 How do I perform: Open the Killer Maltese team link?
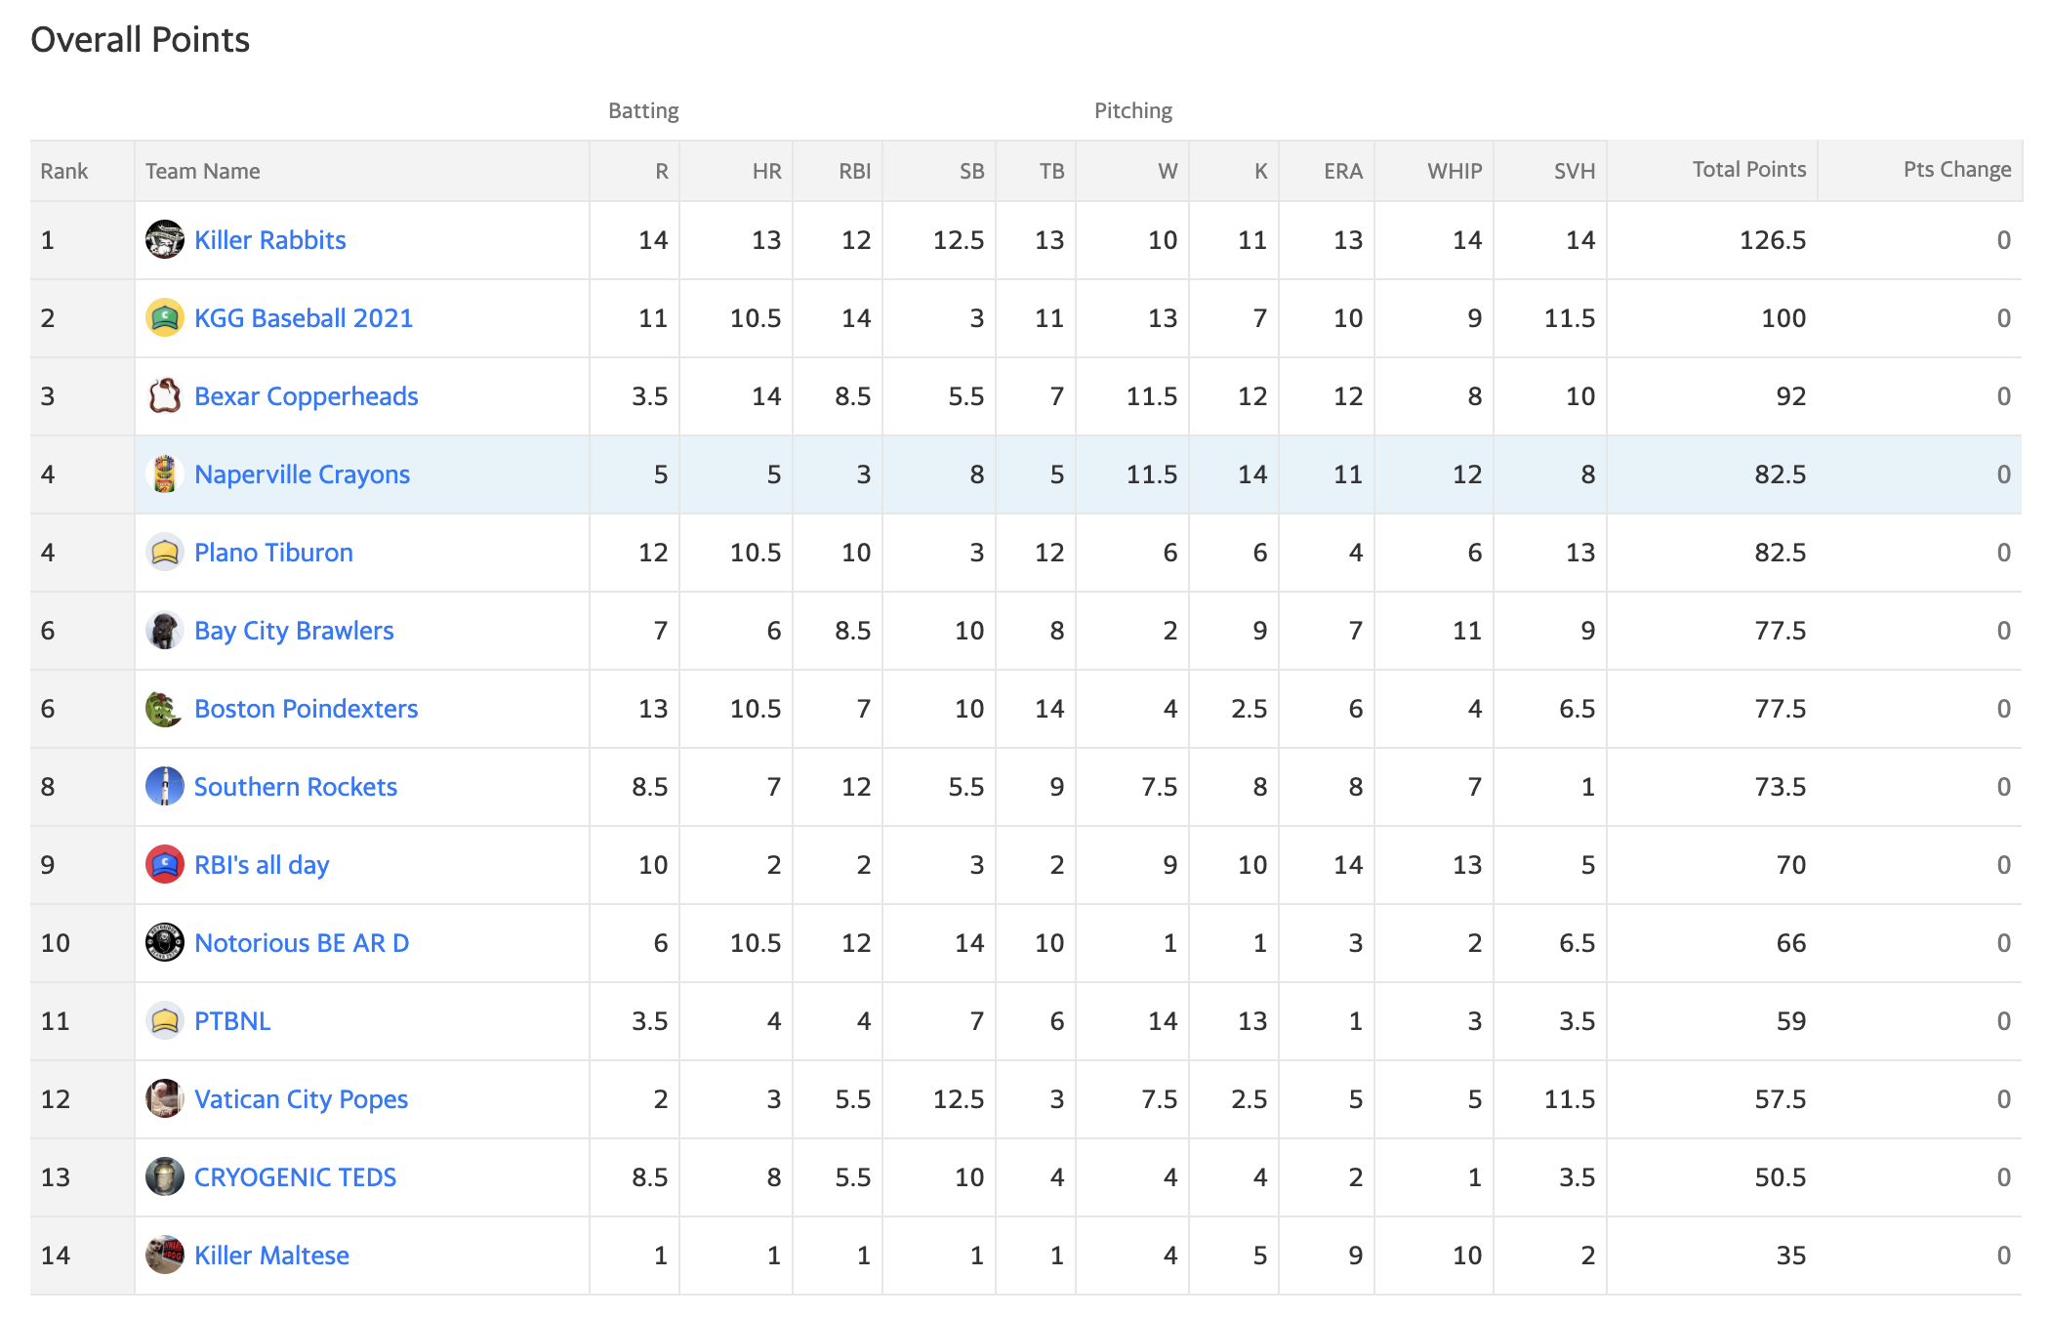(271, 1256)
